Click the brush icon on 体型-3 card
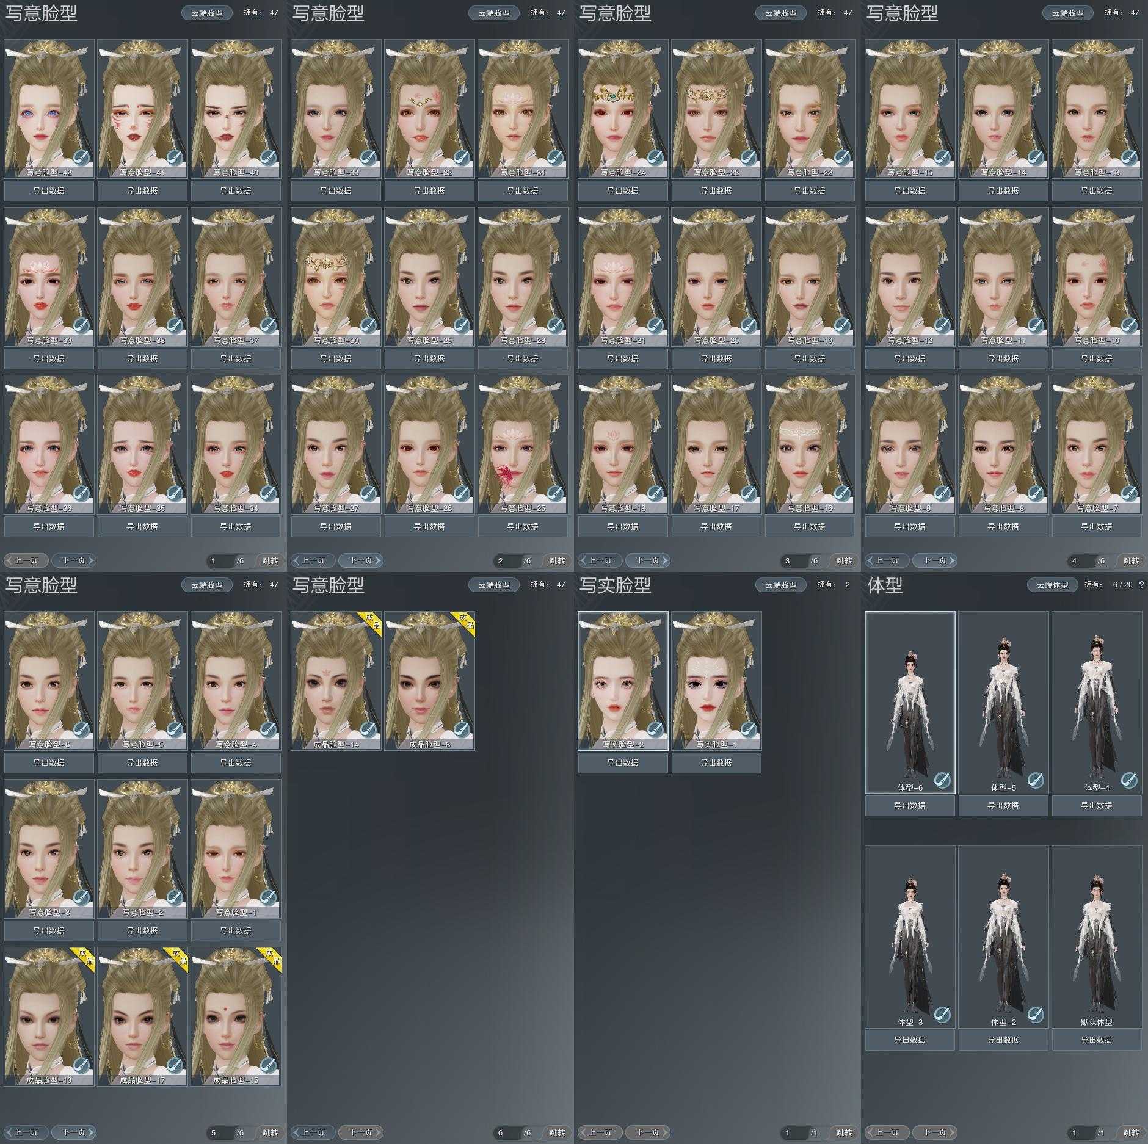Screen dimensions: 1148x1144 (942, 1015)
